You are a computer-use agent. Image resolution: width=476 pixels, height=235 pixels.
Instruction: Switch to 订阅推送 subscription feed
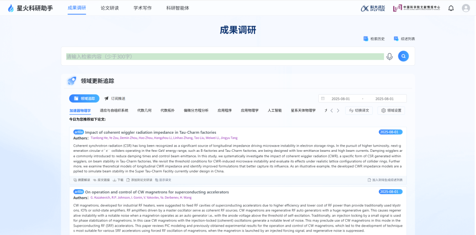click(x=115, y=99)
